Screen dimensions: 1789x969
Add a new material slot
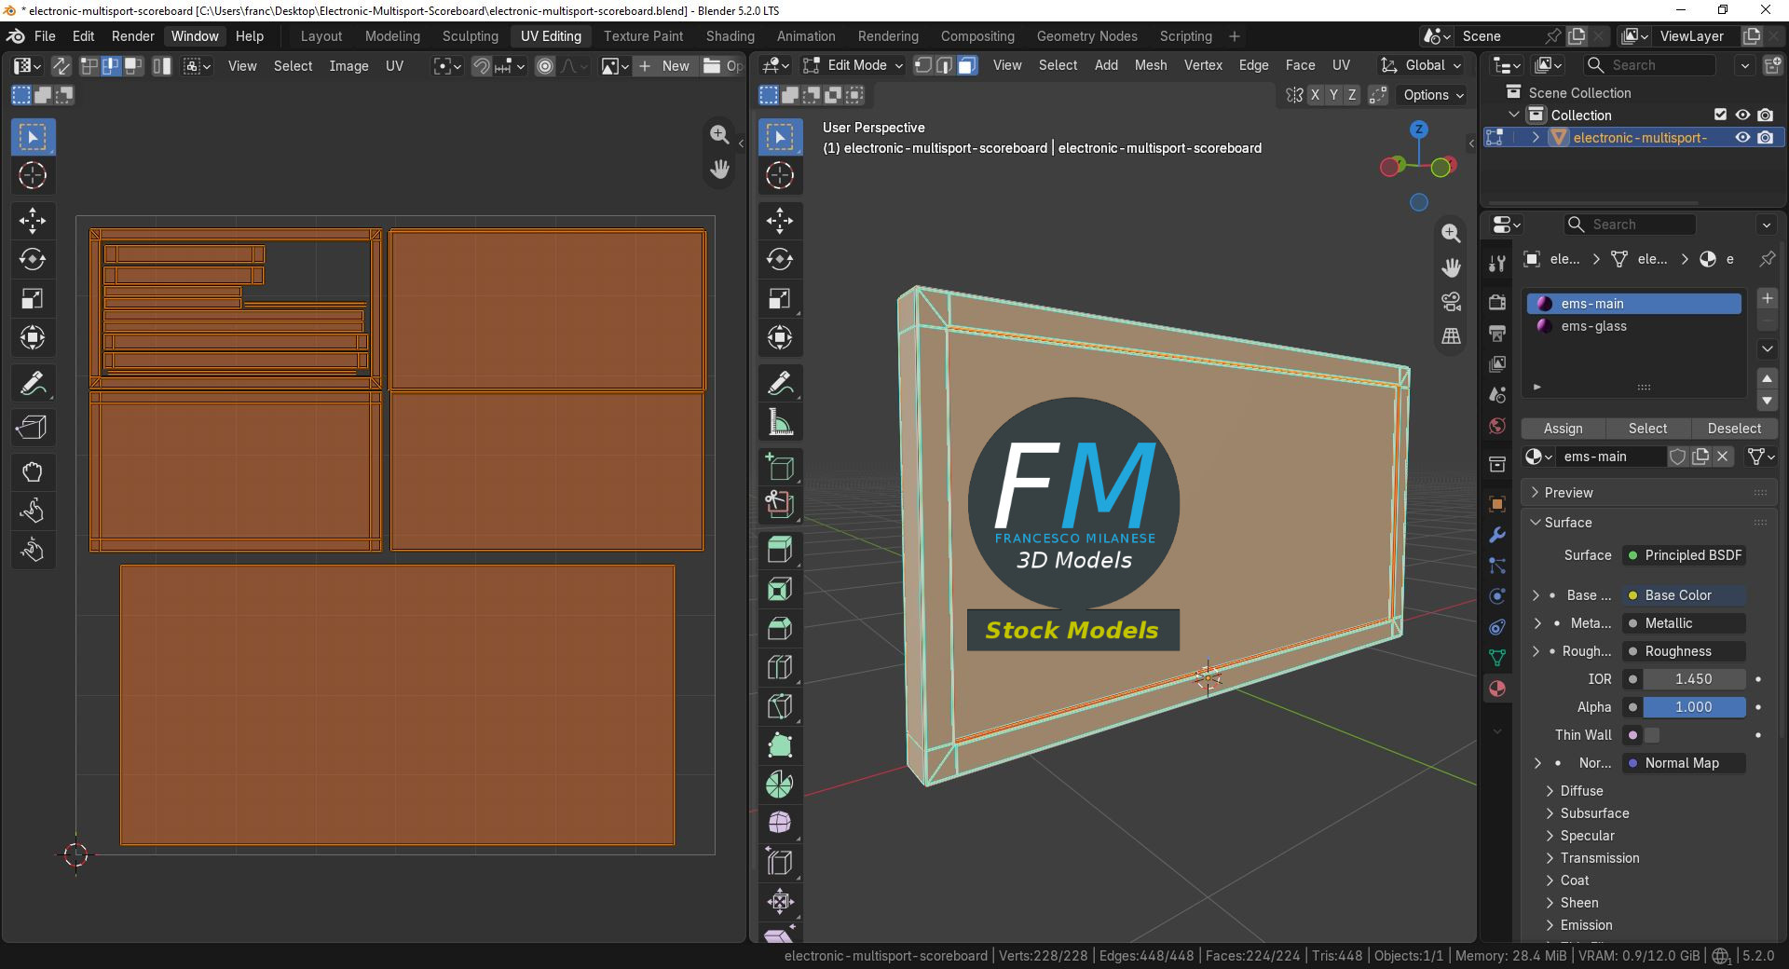(1767, 298)
